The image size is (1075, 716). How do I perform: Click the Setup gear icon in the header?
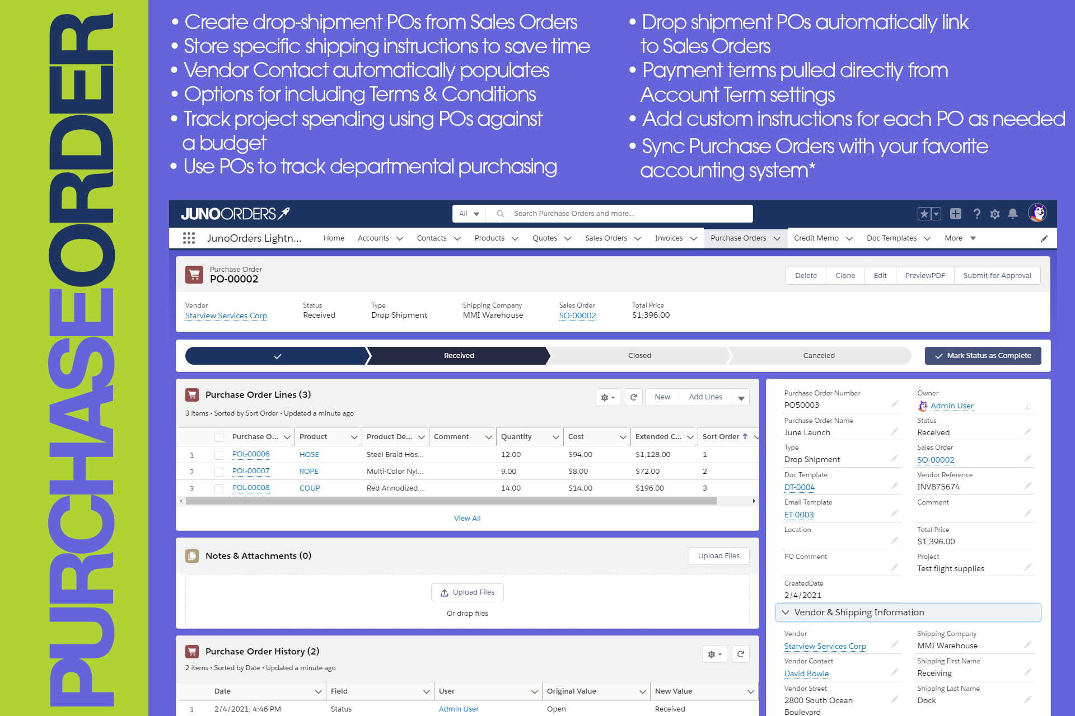tap(995, 213)
